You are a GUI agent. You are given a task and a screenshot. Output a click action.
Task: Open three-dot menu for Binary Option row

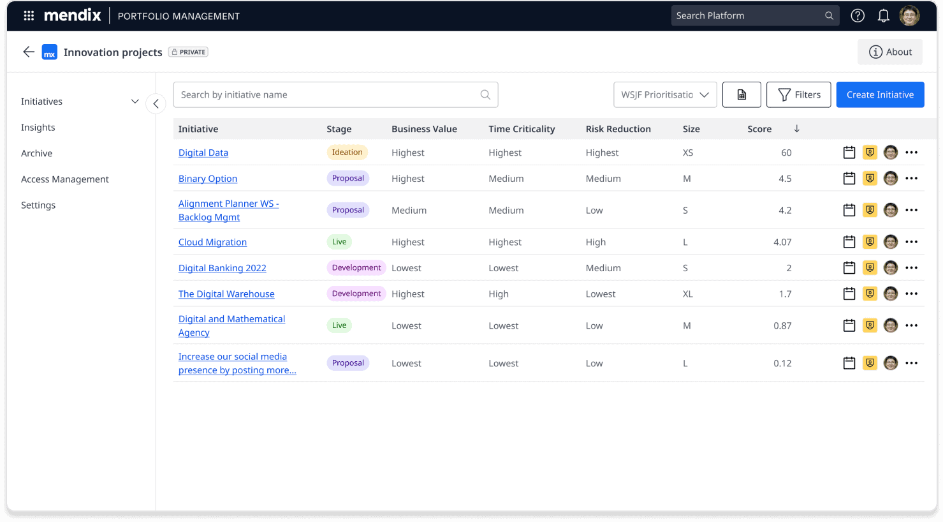click(x=912, y=179)
